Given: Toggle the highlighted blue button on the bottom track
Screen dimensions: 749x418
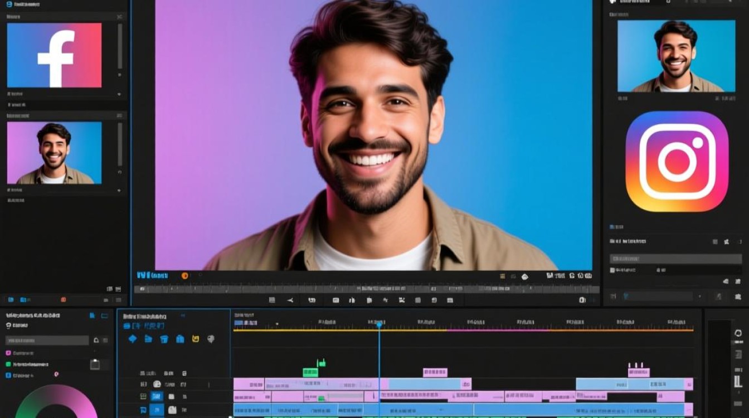Looking at the screenshot, I should [x=157, y=411].
